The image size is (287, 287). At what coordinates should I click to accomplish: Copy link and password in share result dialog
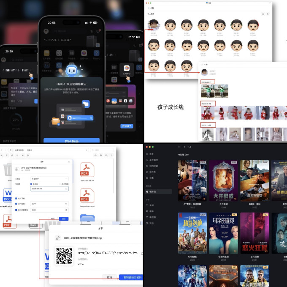coord(131,277)
